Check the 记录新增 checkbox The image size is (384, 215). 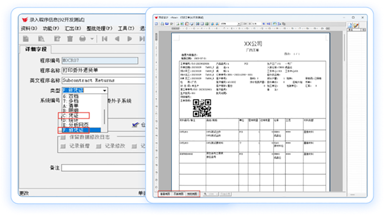tap(63, 146)
